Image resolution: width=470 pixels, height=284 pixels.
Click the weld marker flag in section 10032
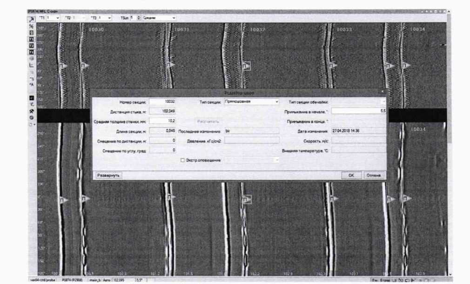click(247, 67)
